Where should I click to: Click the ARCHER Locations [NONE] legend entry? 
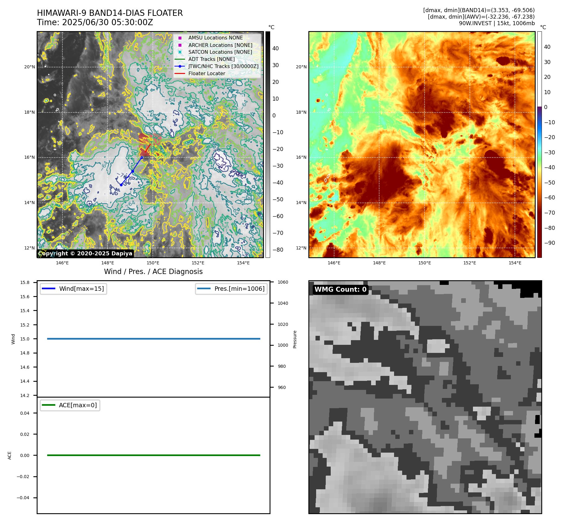pyautogui.click(x=220, y=45)
